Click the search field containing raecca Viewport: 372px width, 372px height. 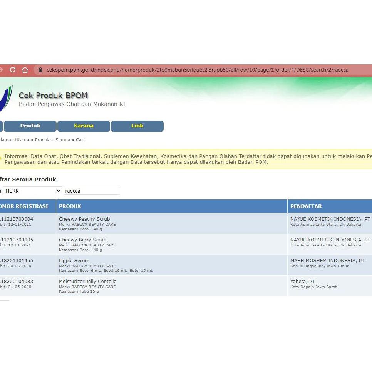pos(92,191)
